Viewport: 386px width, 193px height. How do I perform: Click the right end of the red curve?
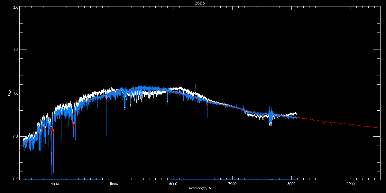(380, 128)
